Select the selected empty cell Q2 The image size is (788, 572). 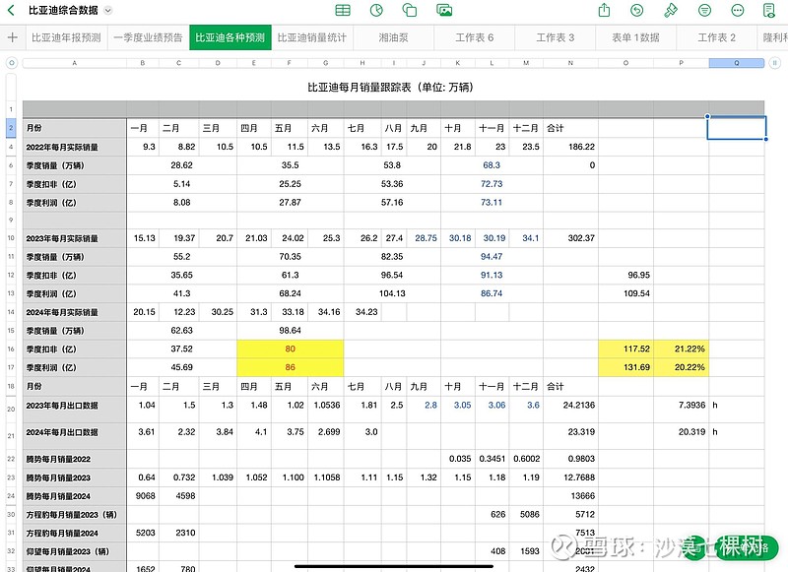tap(736, 128)
